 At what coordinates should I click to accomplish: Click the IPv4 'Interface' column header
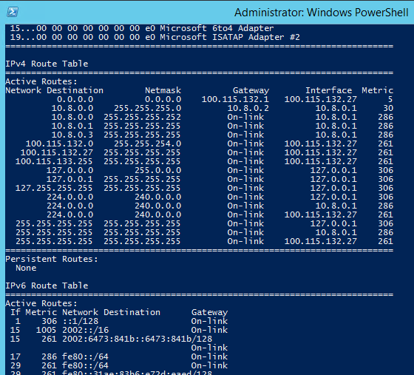[x=329, y=90]
